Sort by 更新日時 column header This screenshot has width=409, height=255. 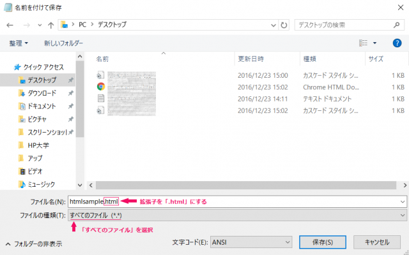[251, 59]
